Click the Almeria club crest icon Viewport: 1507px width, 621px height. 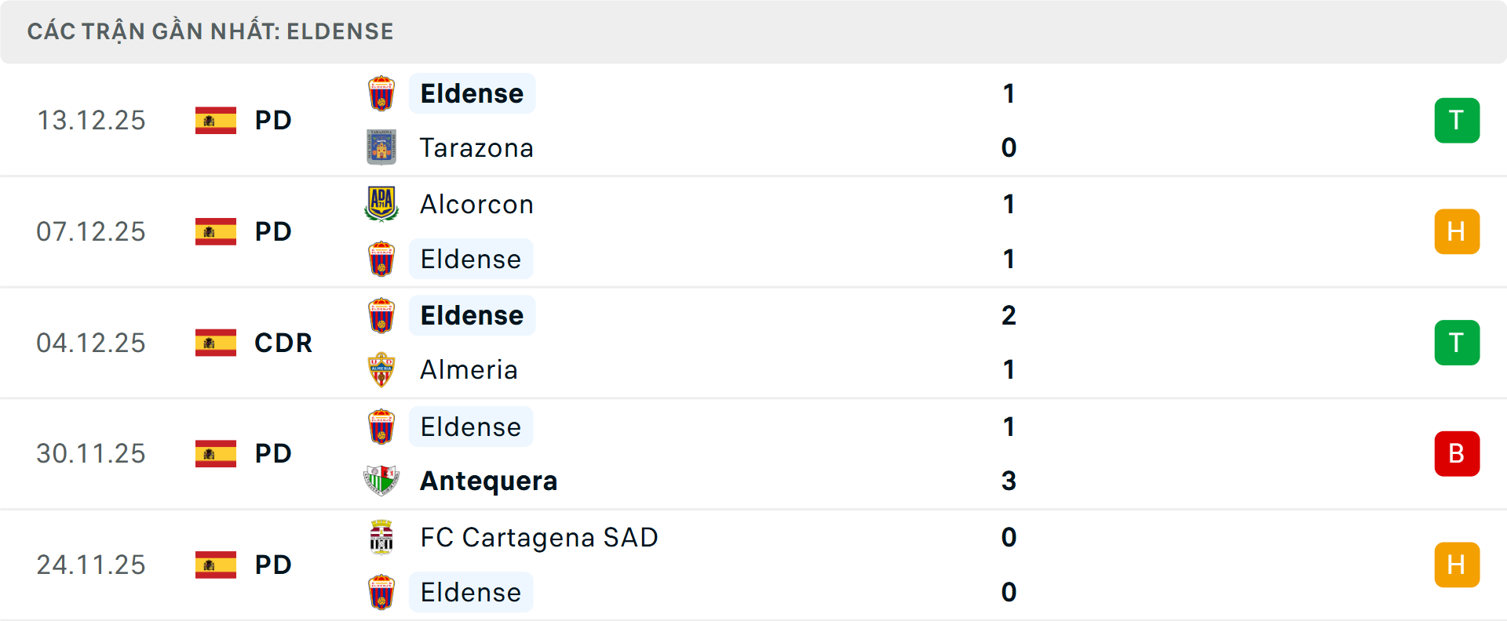(x=381, y=370)
